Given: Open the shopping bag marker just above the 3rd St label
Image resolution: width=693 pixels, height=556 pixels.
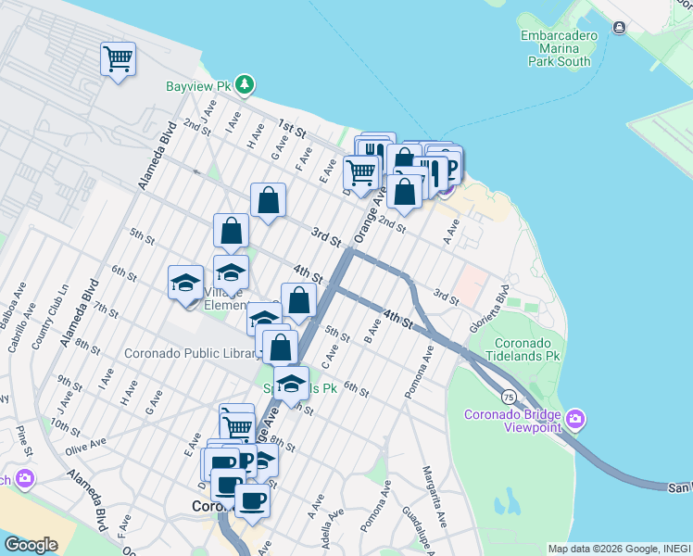Looking at the screenshot, I should [x=268, y=200].
